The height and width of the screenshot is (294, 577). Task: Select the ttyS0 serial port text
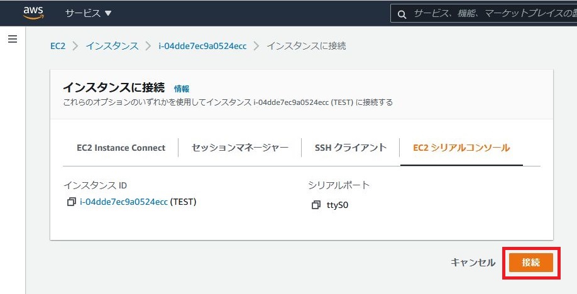tap(338, 205)
